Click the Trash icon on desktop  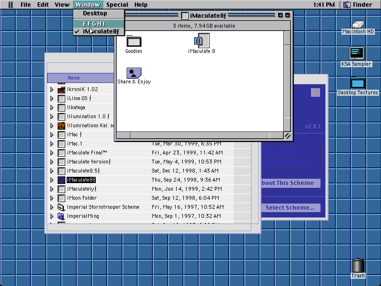[x=358, y=266]
